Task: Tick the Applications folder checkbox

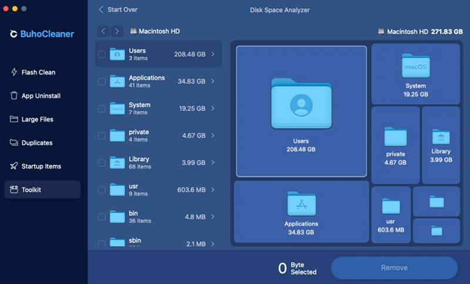Action: click(102, 82)
